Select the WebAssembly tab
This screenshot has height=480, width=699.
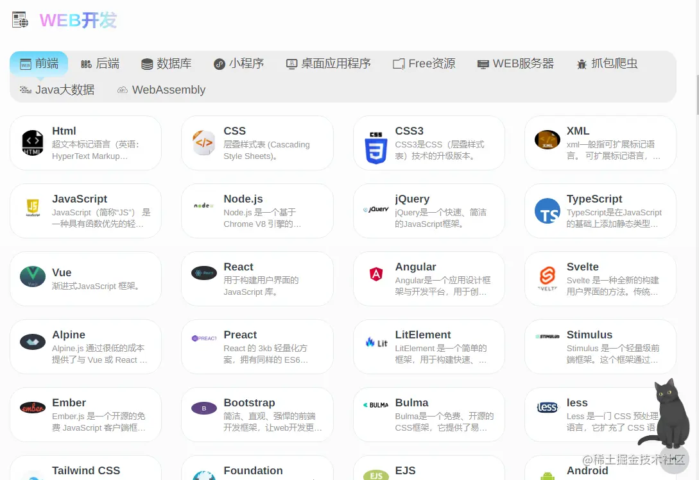[161, 90]
